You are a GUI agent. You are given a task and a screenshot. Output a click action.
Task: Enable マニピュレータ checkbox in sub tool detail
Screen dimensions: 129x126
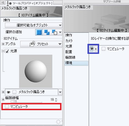click(104, 49)
